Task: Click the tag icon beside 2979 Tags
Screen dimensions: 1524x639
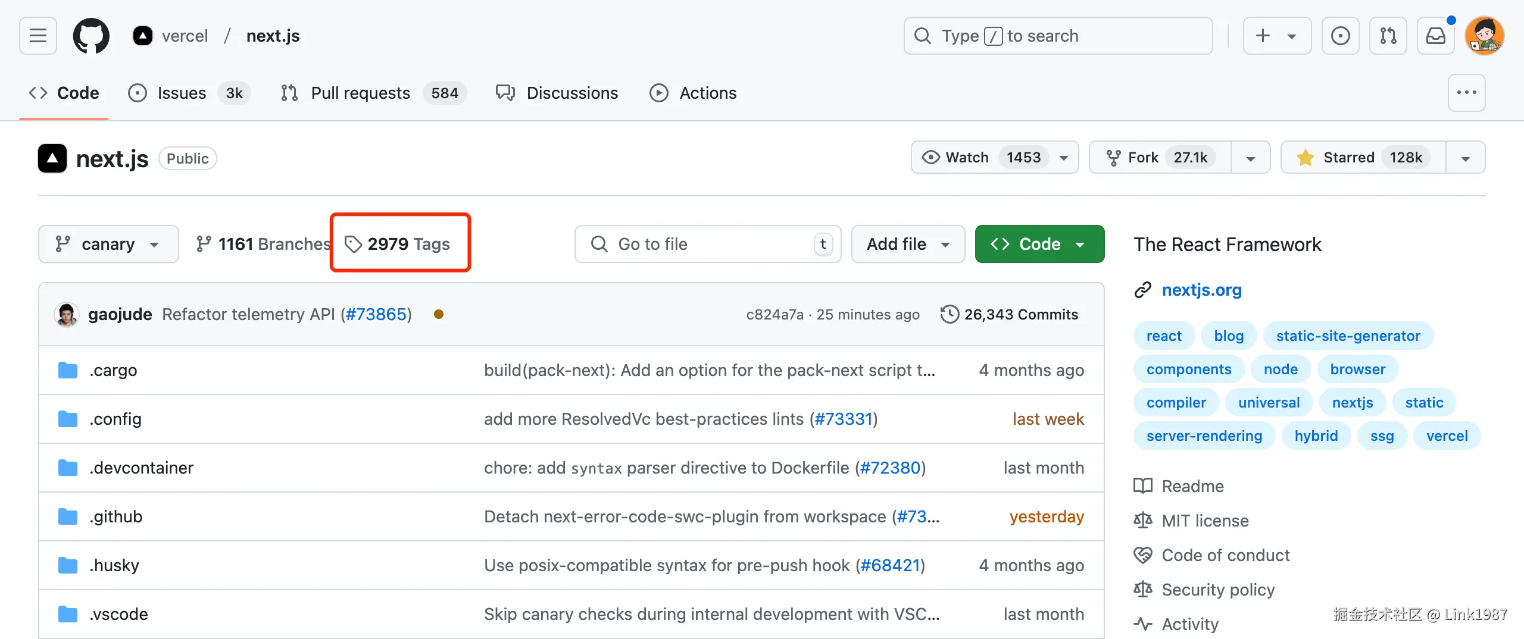Action: click(x=353, y=244)
